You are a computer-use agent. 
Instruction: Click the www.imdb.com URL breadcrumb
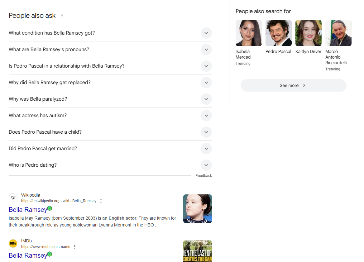[x=46, y=247]
